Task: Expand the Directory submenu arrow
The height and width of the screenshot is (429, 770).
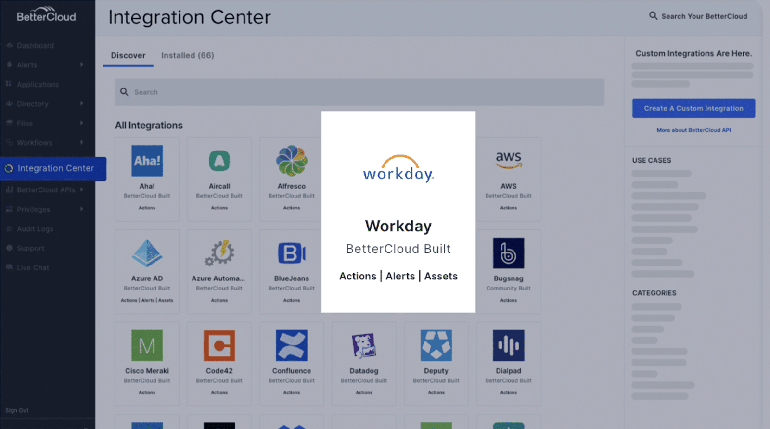Action: click(81, 103)
